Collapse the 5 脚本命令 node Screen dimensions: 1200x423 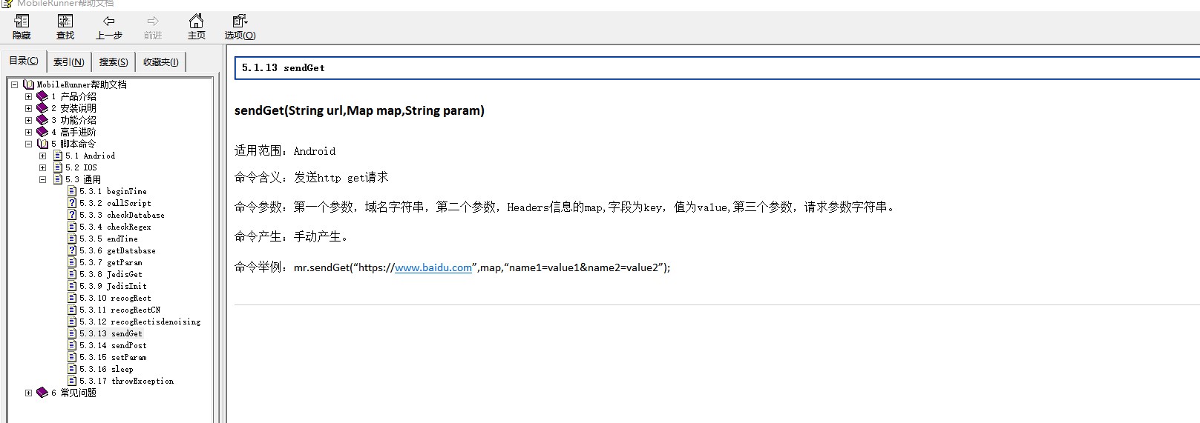28,144
